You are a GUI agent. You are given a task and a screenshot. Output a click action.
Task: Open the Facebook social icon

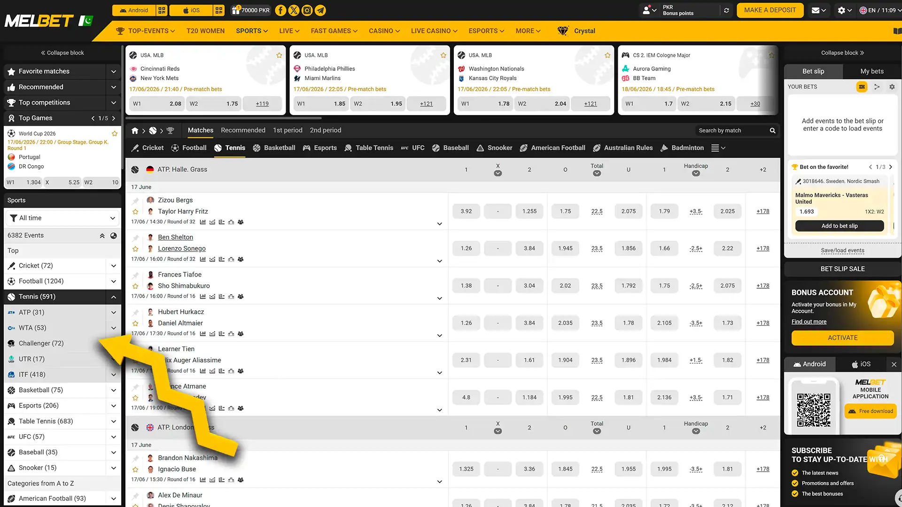click(280, 10)
